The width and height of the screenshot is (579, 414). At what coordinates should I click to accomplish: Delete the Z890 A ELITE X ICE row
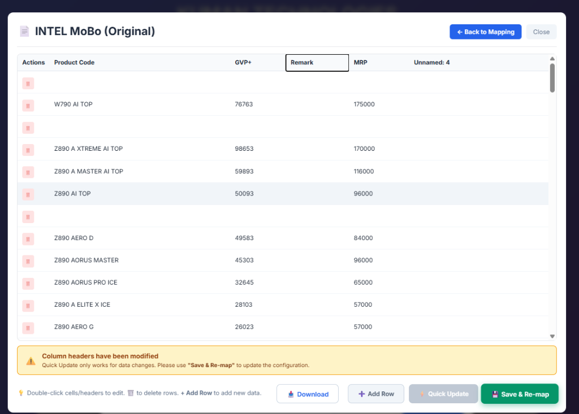pos(28,305)
